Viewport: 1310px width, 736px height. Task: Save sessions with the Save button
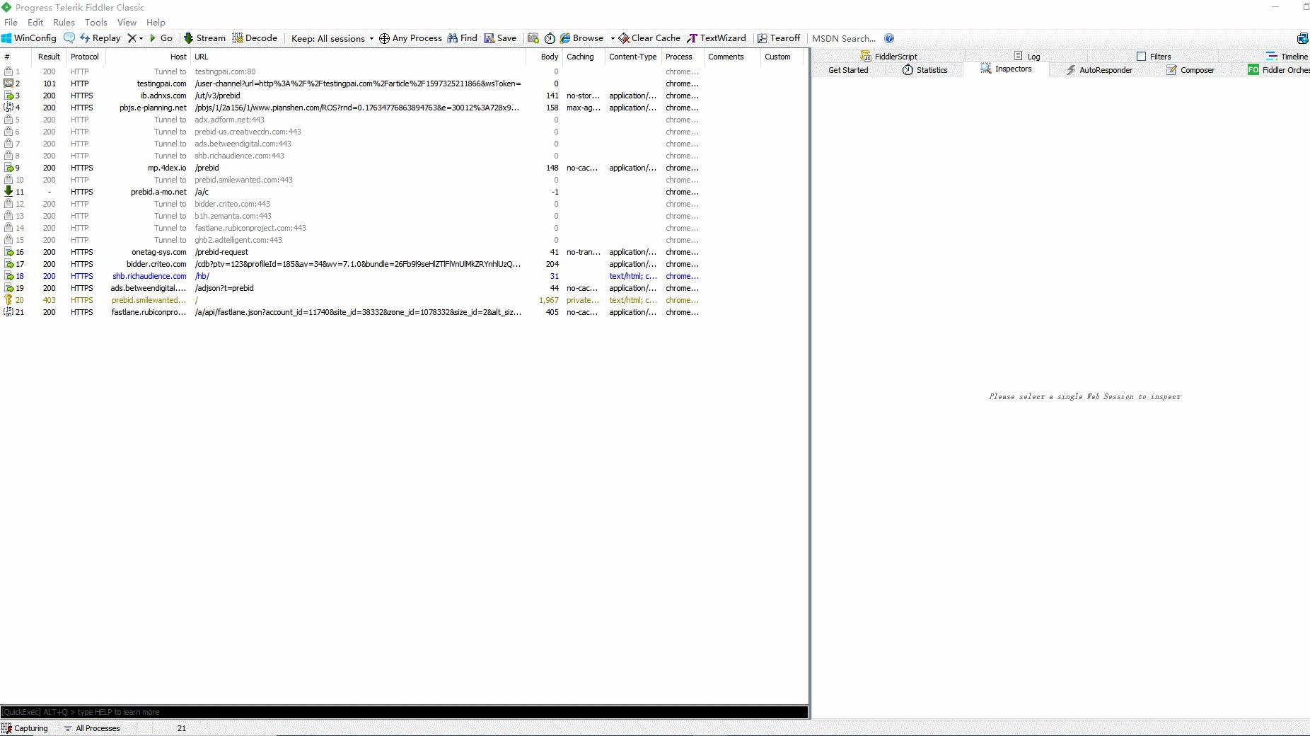coord(500,38)
